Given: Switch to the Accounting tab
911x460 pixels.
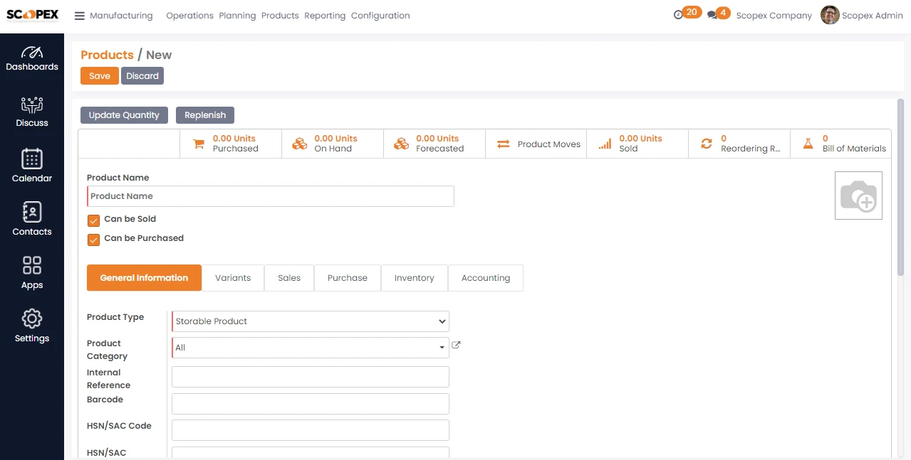Looking at the screenshot, I should (x=486, y=278).
